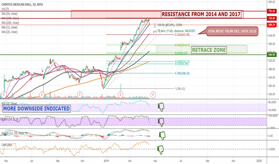
Task: Click the CHIPOTLE MEXICAN GRILL, 1D, NYSE title
Action: tap(22, 4)
